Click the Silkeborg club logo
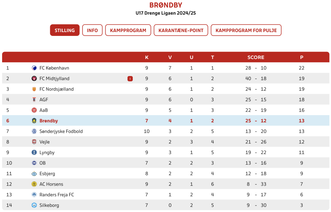This screenshot has height=212, width=331. click(34, 205)
